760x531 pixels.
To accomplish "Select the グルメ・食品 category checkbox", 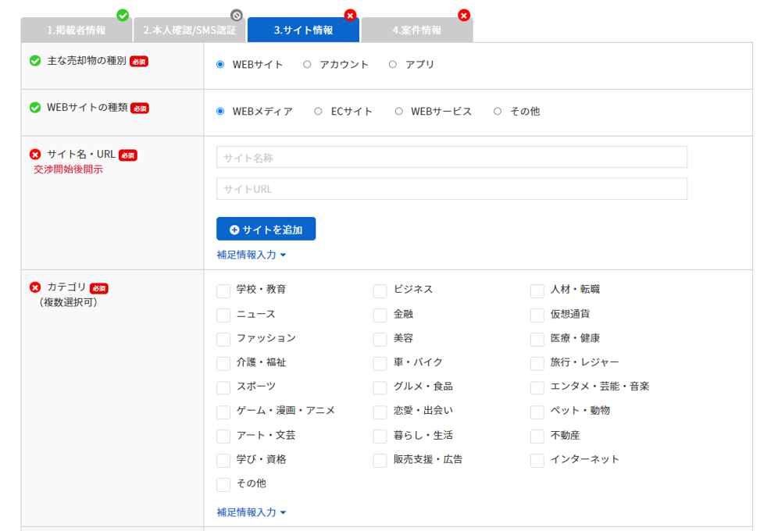I will pos(380,388).
